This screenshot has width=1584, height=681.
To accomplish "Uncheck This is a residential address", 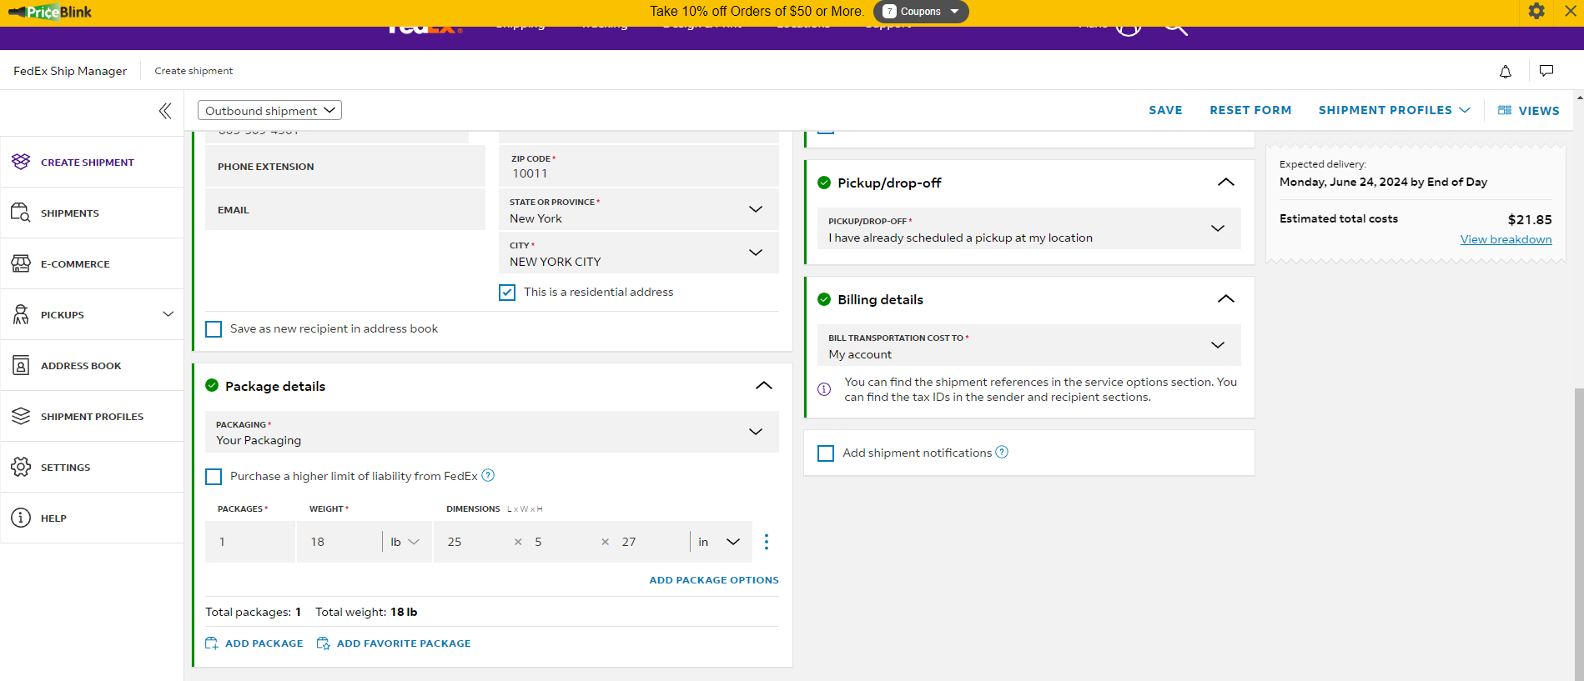I will pos(507,293).
